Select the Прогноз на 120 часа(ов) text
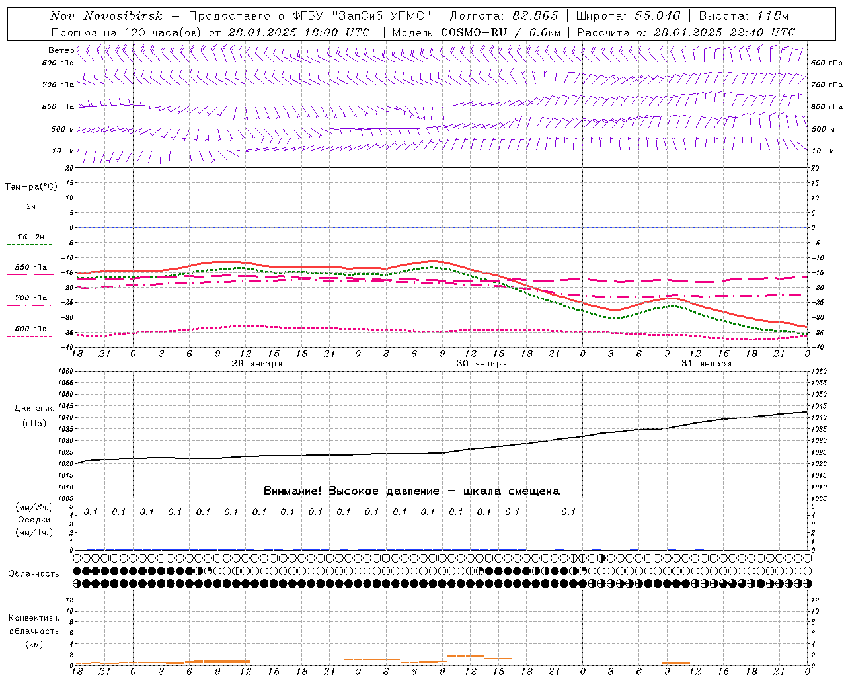Screen dimensions: 846x677 point(127,32)
